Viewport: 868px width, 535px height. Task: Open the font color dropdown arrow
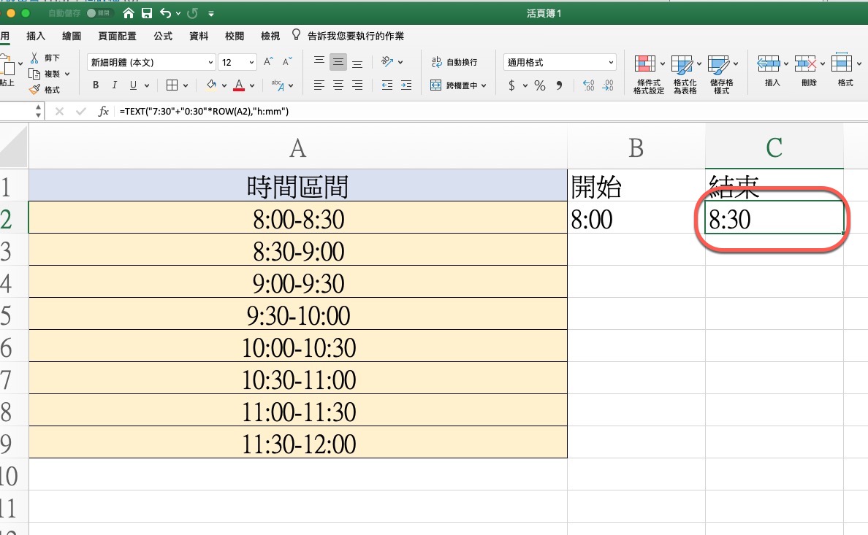252,85
